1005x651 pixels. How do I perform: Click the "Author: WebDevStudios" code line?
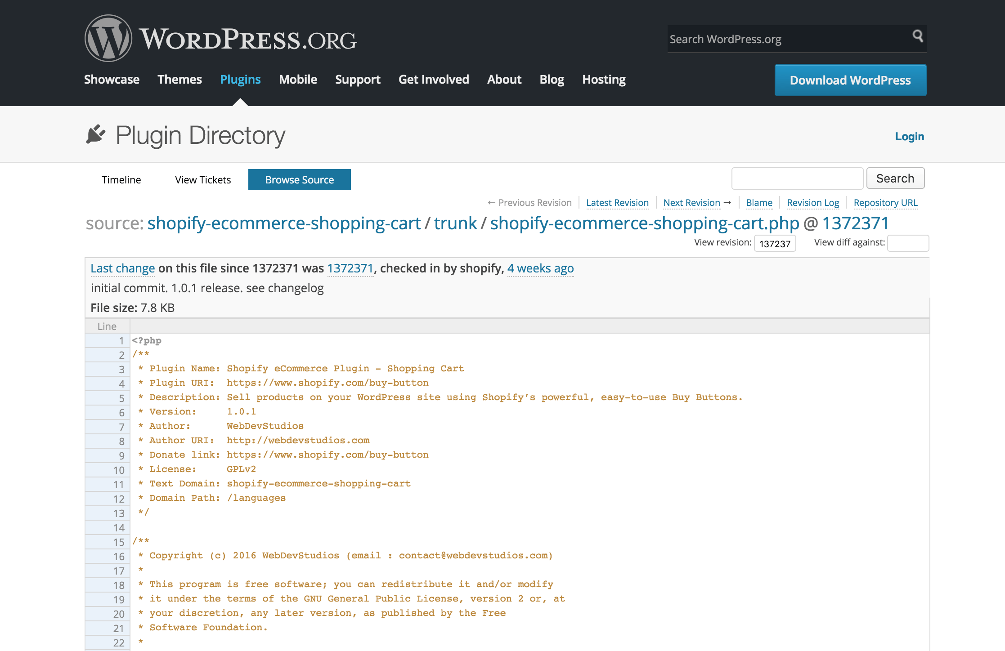pyautogui.click(x=221, y=426)
